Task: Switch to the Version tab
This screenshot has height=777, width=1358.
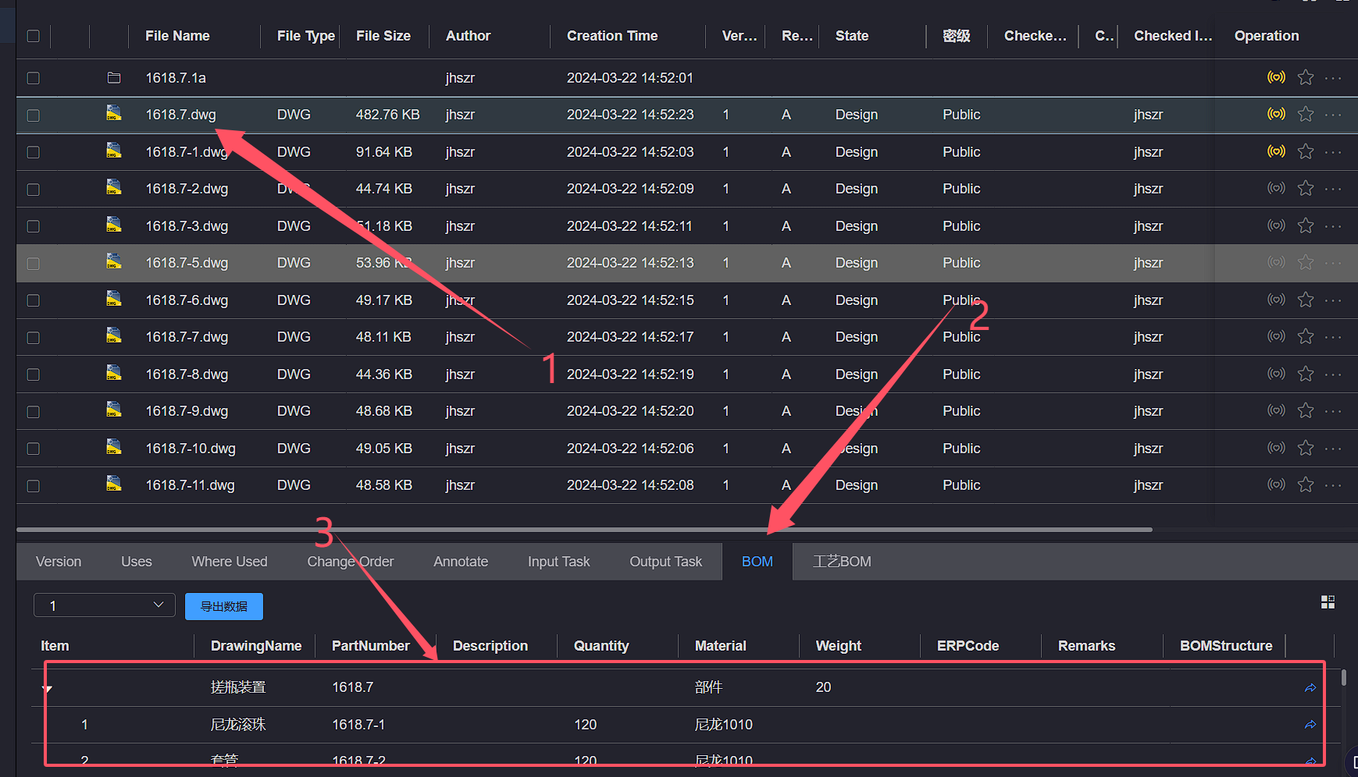Action: (x=59, y=562)
